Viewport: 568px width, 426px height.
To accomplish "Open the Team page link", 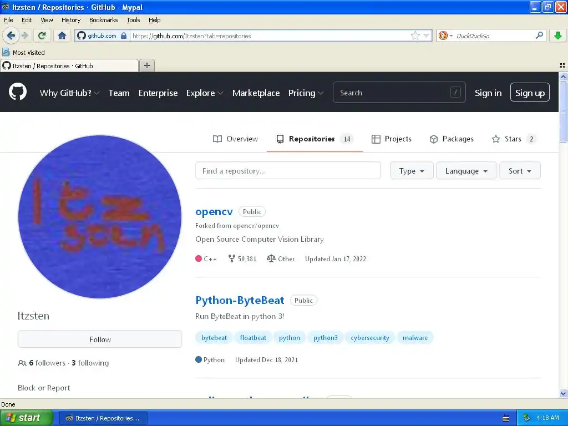I will tap(119, 93).
